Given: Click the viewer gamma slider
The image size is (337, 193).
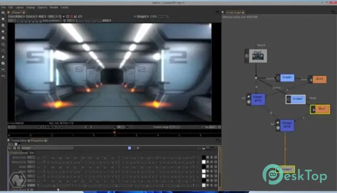Looking at the screenshot, I should [89, 21].
